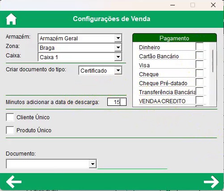
Task: Enable the Produto Único checkbox
Action: [x=10, y=130]
